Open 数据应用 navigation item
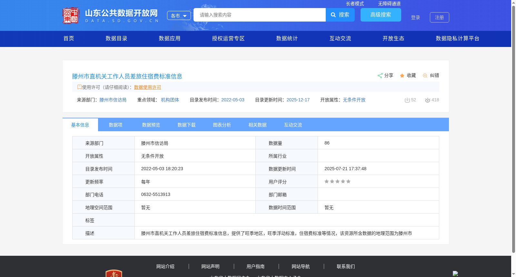This screenshot has width=516, height=277. (170, 39)
